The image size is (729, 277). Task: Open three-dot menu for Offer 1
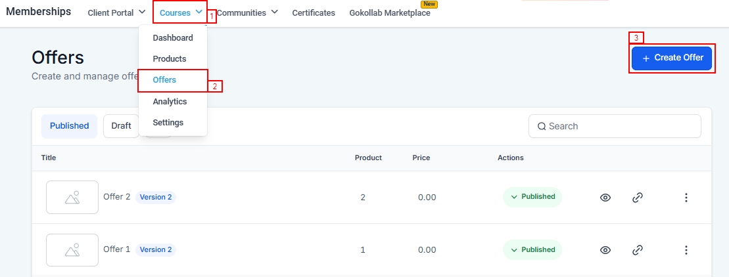tap(686, 249)
